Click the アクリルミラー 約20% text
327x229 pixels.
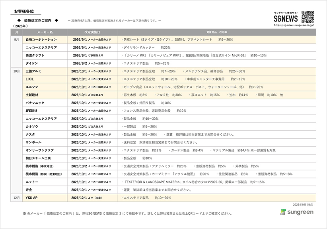click(x=169, y=166)
